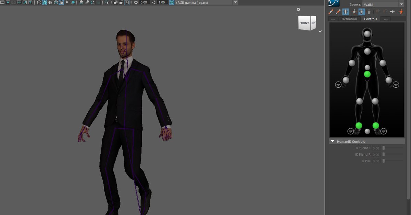Click the gamma value field showing 1.00
The height and width of the screenshot is (215, 411).
point(162,2)
